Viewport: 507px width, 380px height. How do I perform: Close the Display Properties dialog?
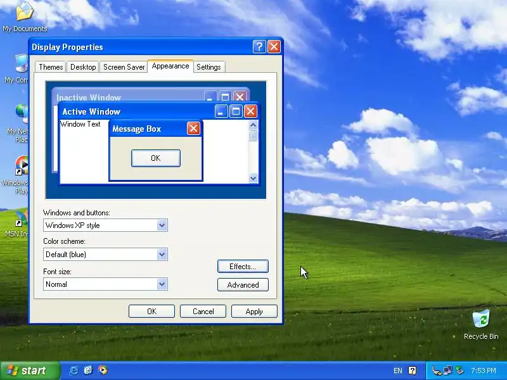point(274,47)
